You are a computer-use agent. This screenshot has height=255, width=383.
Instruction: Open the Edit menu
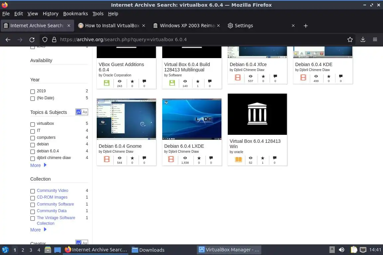click(x=19, y=14)
